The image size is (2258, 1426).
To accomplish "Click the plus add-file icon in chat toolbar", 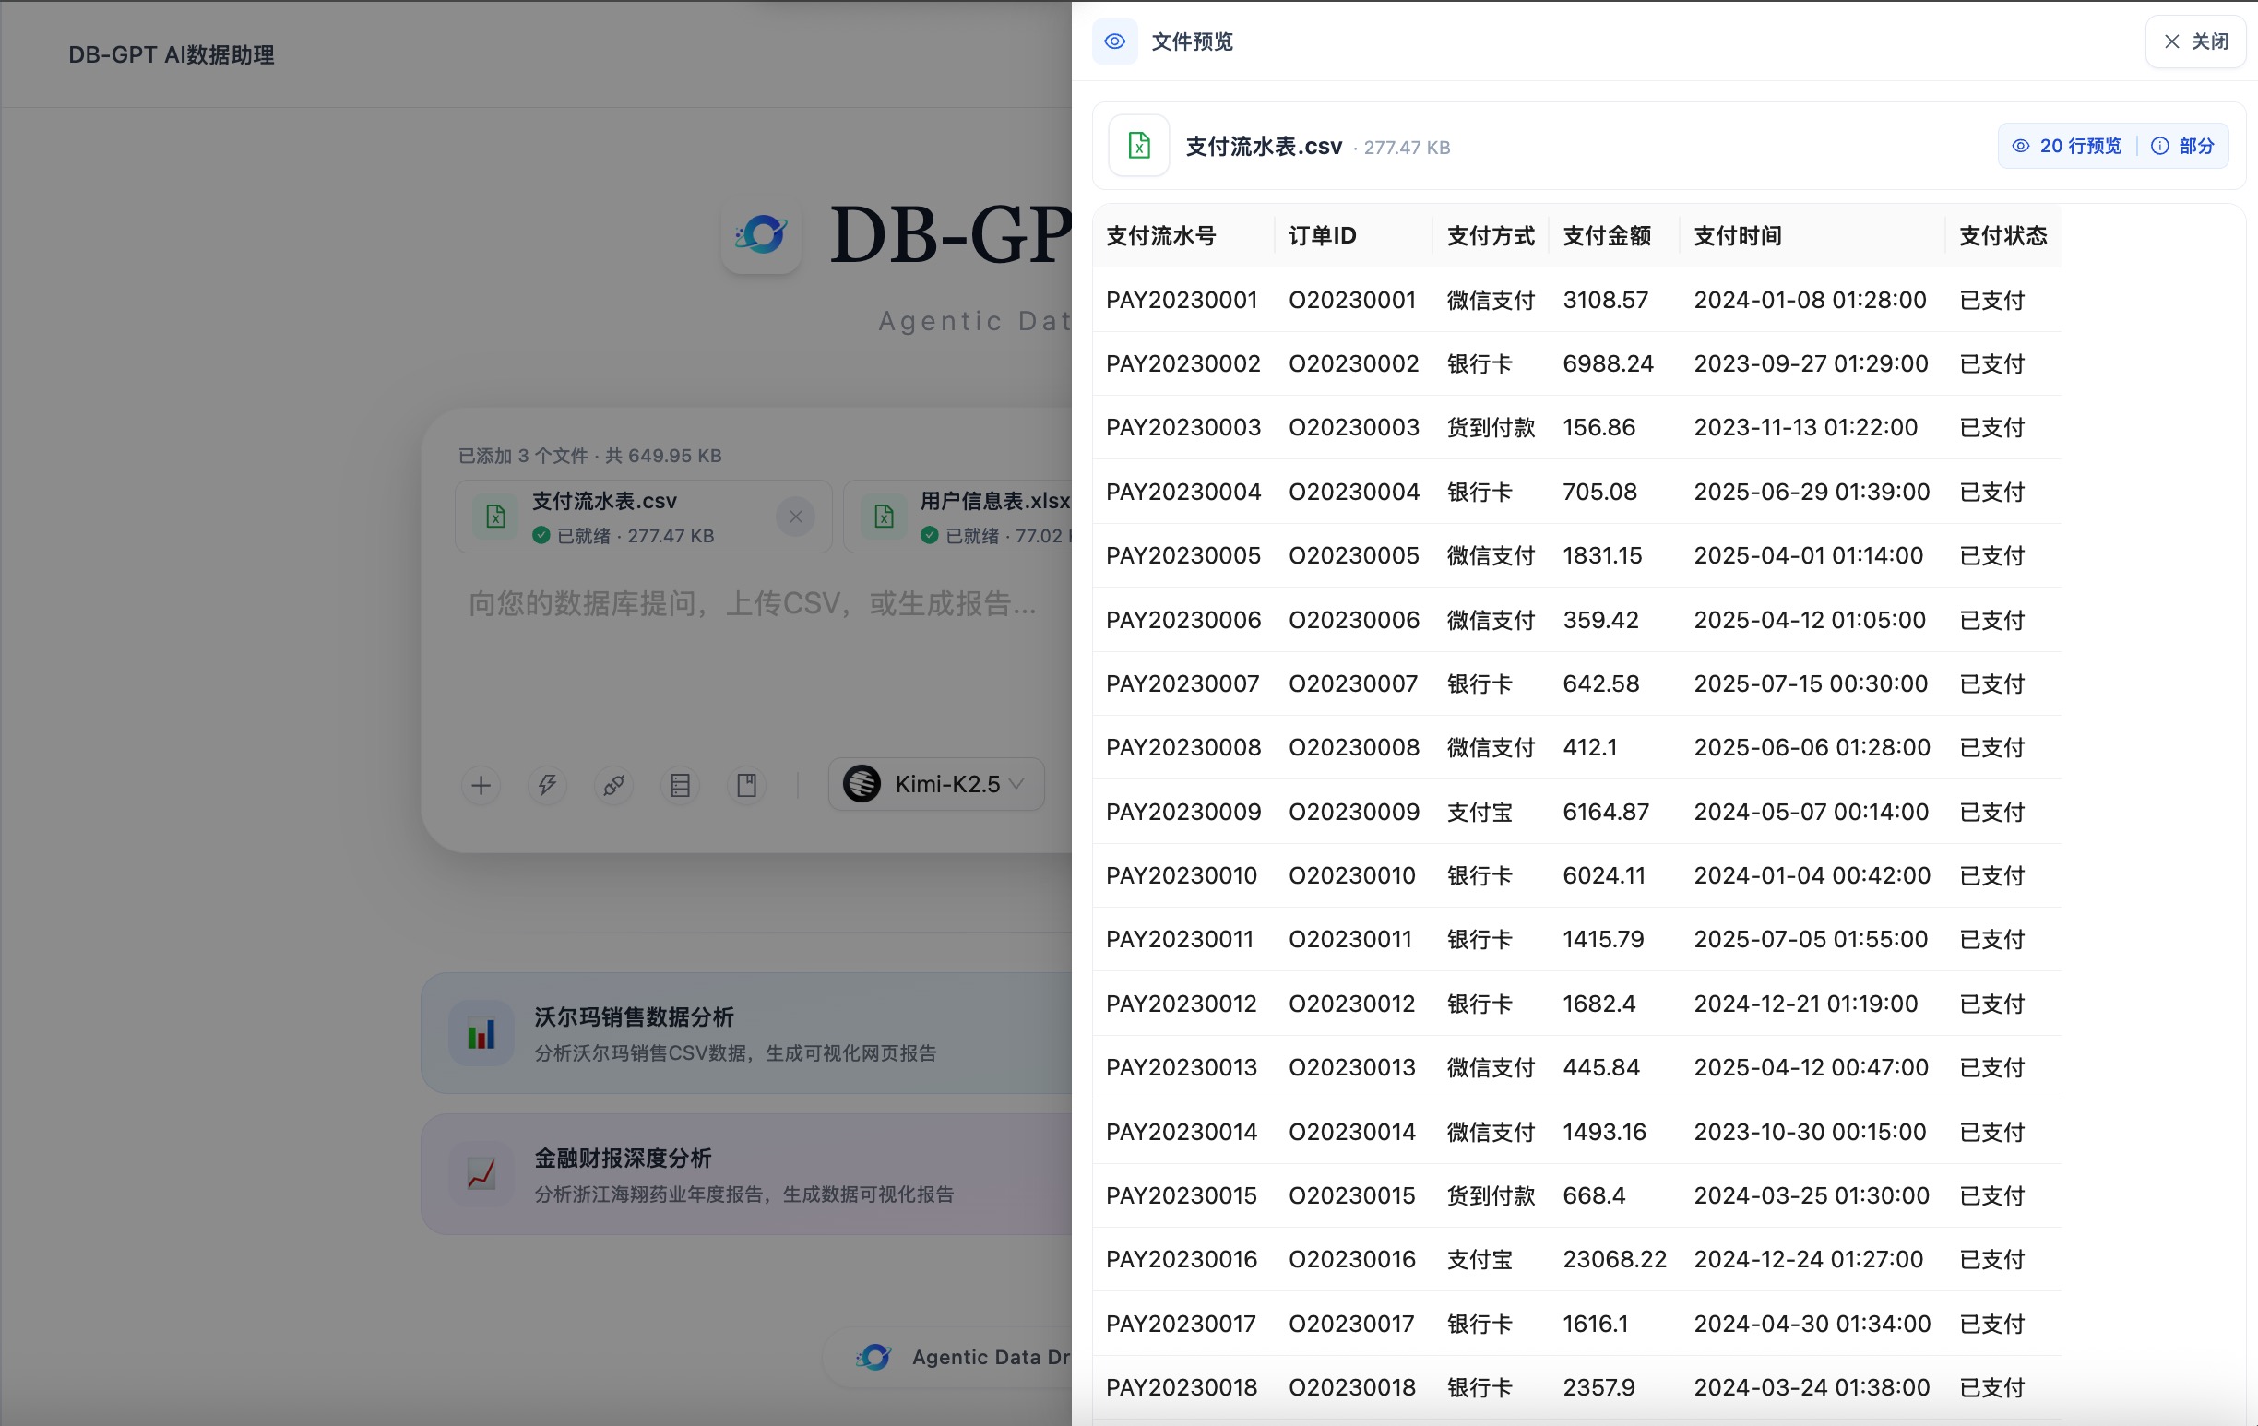I will (481, 785).
